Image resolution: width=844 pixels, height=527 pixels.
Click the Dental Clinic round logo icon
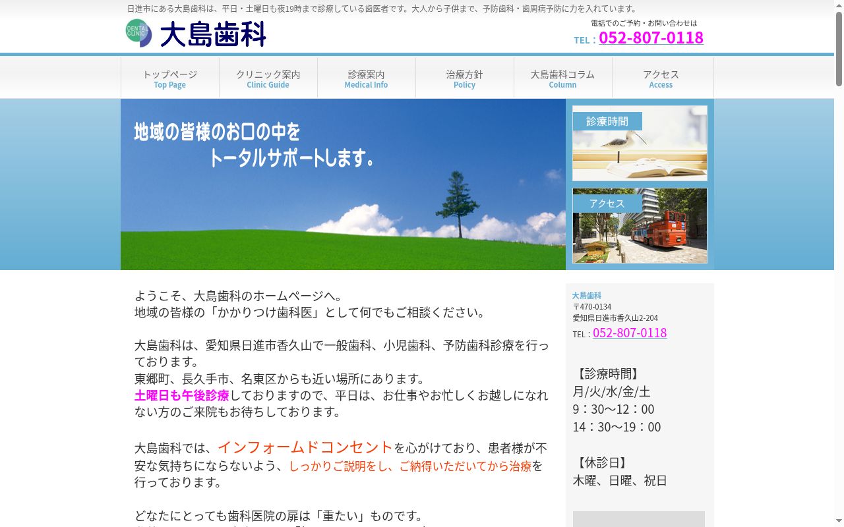pos(138,33)
